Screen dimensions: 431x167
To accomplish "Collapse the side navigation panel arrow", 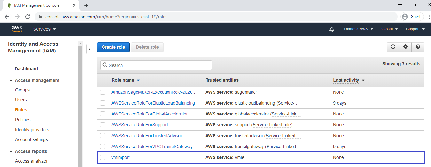I will 90,49.
